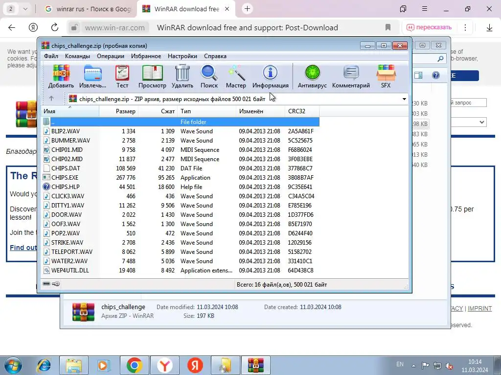The height and width of the screenshot is (375, 501).
Task: Open browser downloads arrow icon
Action: [489, 28]
